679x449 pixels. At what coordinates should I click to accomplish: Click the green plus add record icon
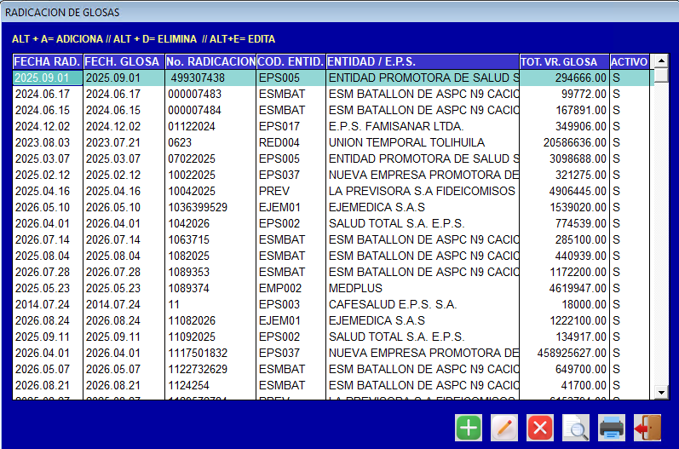469,428
